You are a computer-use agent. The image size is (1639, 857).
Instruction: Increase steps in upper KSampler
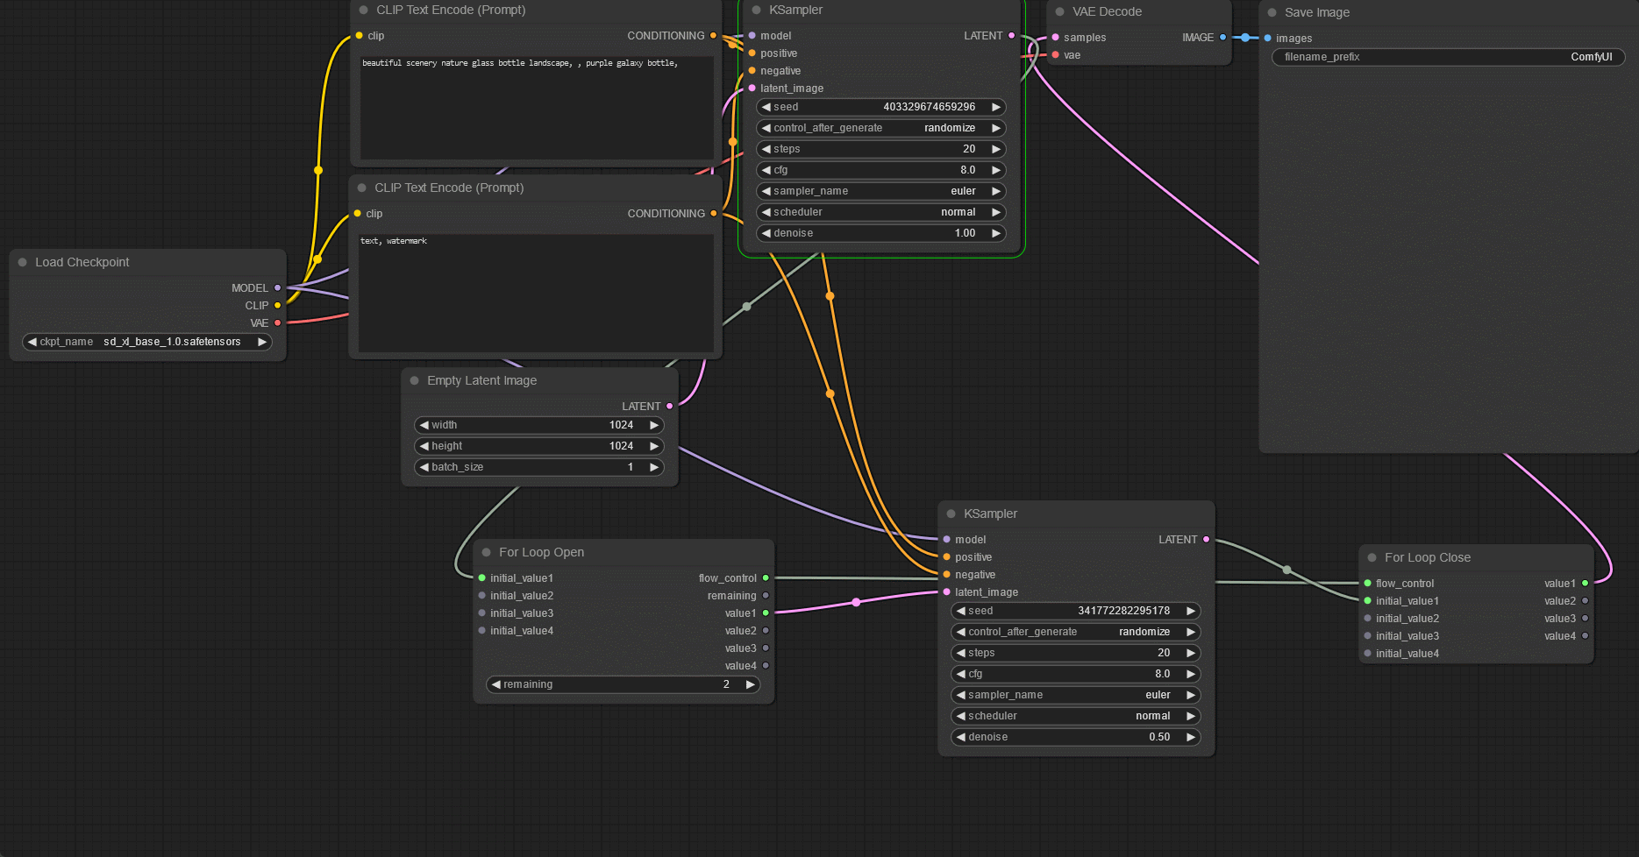(x=996, y=149)
